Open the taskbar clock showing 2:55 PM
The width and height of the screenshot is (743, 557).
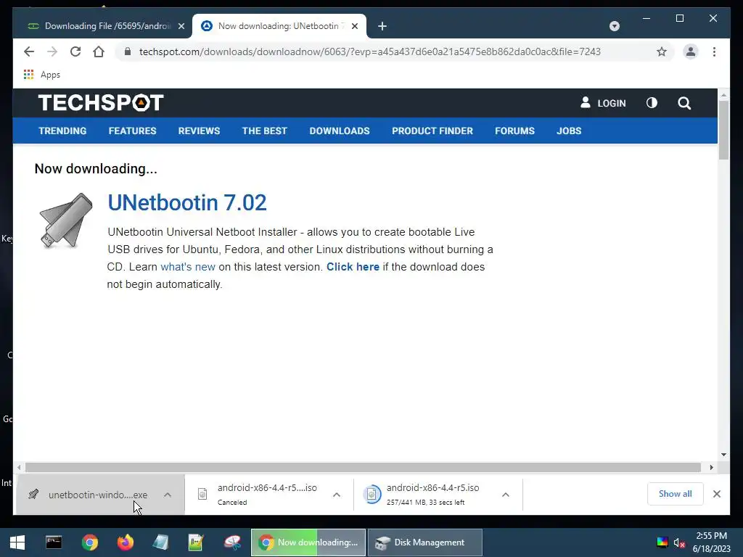712,542
